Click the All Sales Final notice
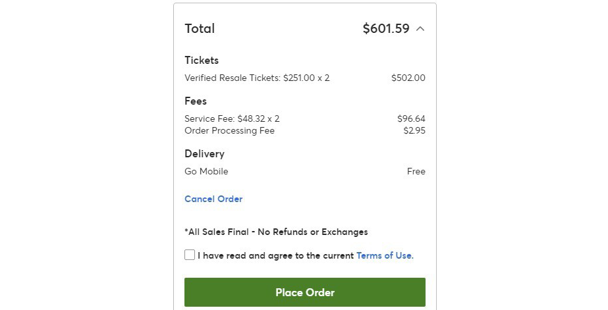 (x=276, y=232)
